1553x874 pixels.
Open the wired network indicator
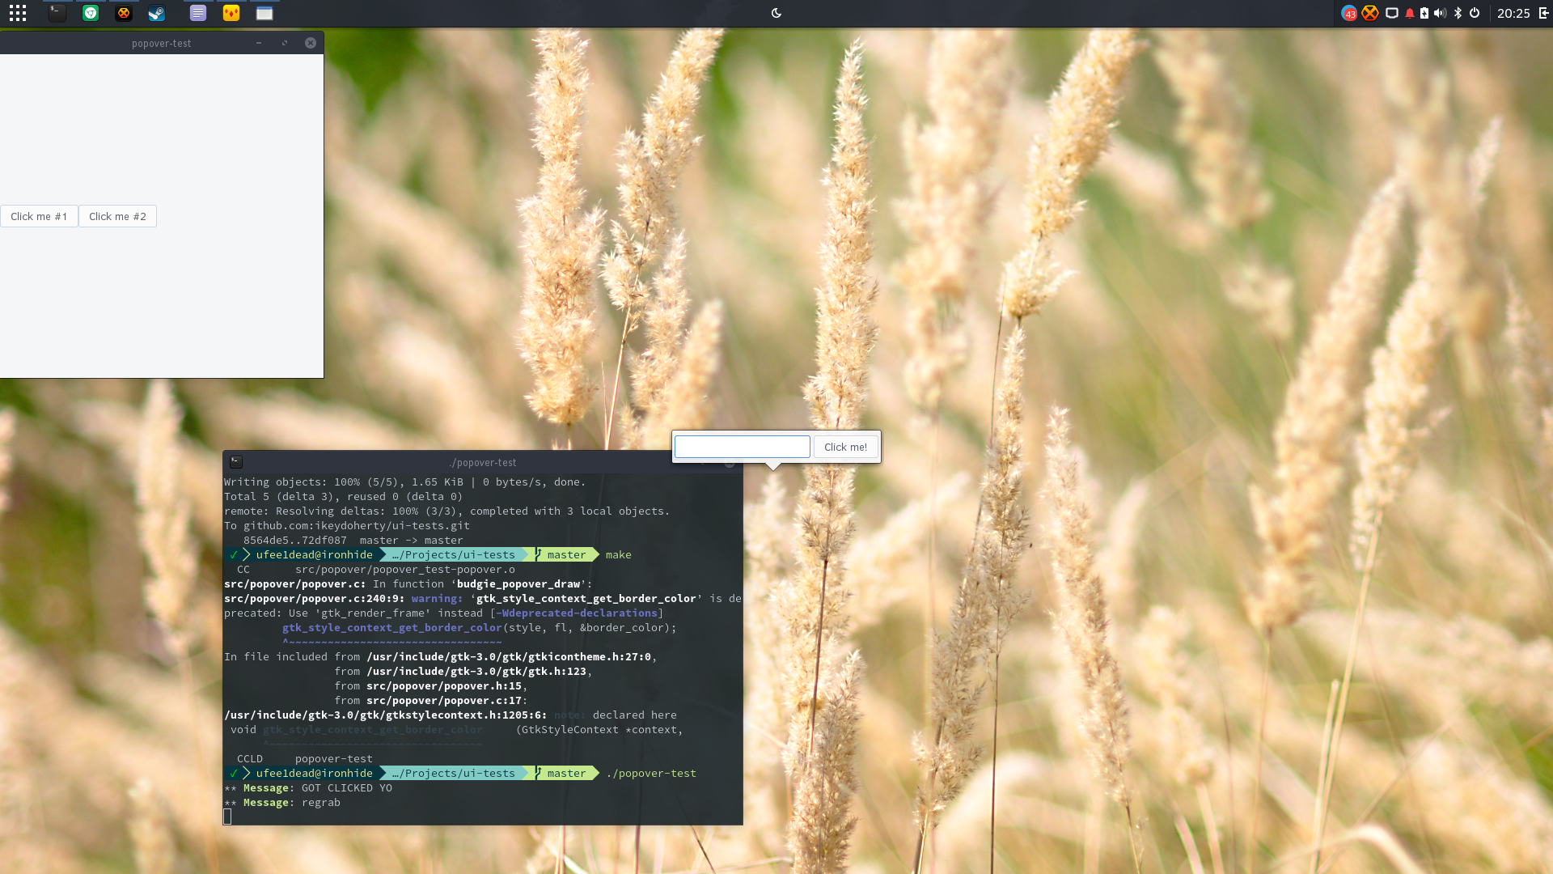[1392, 13]
